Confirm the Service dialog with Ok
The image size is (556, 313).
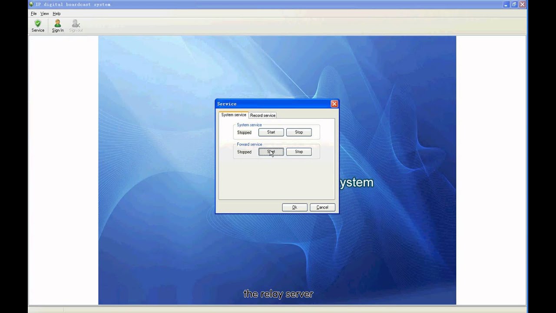(x=295, y=207)
